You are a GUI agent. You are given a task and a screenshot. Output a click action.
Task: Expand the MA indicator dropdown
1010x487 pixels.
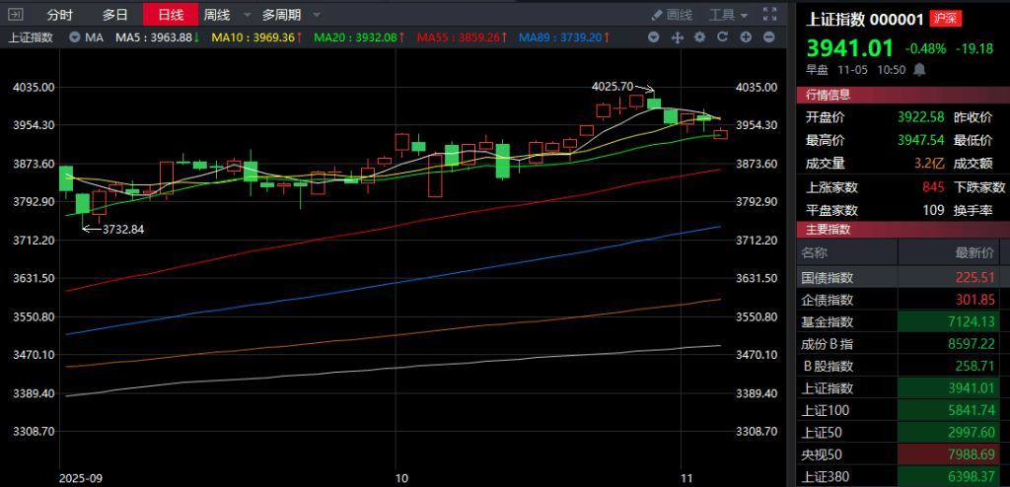77,36
